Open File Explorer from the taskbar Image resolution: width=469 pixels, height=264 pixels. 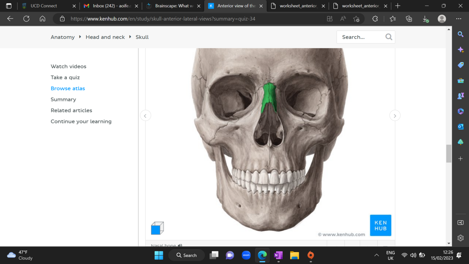coord(295,255)
